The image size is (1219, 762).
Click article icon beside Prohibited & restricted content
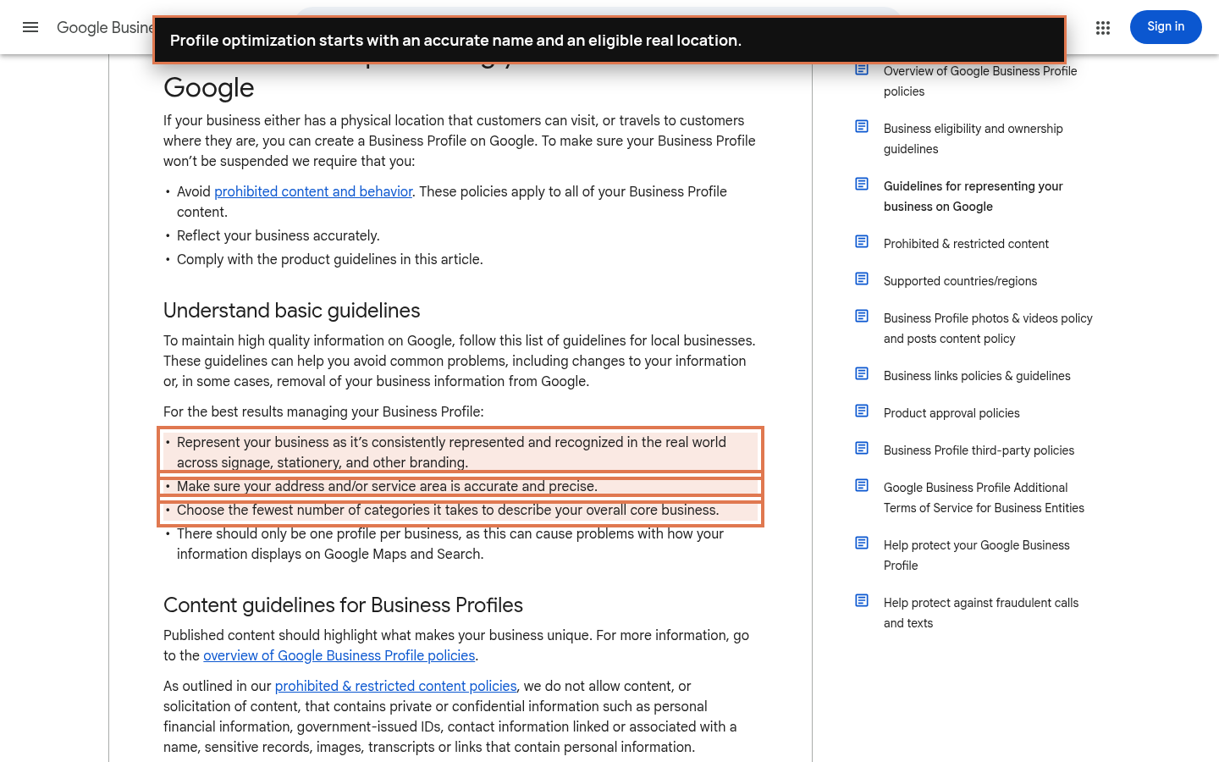click(862, 241)
